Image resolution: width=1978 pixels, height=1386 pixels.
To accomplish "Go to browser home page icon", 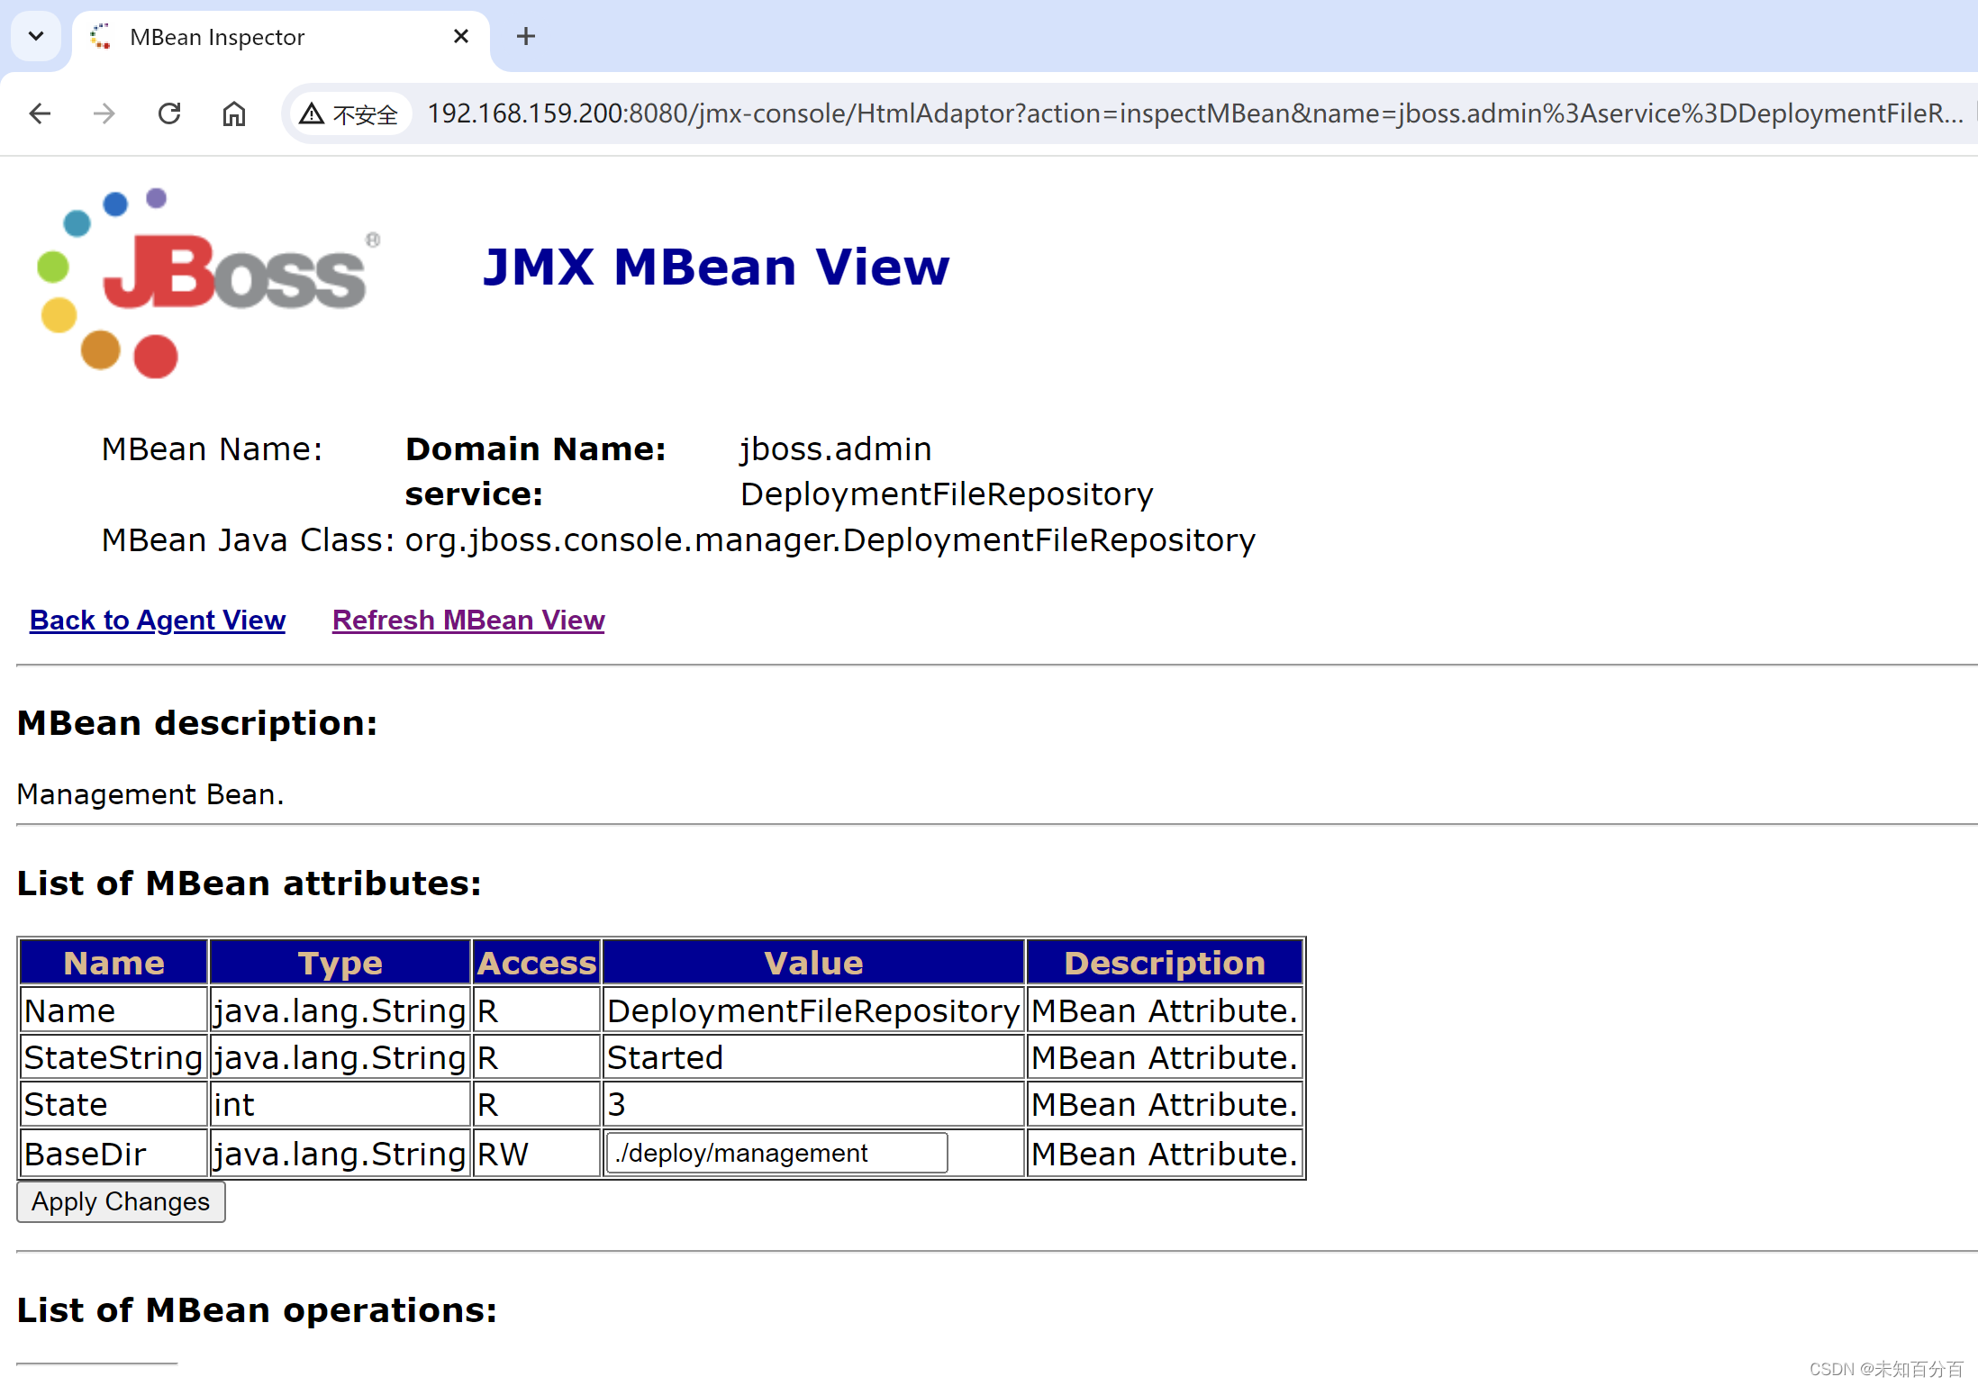I will 234,113.
